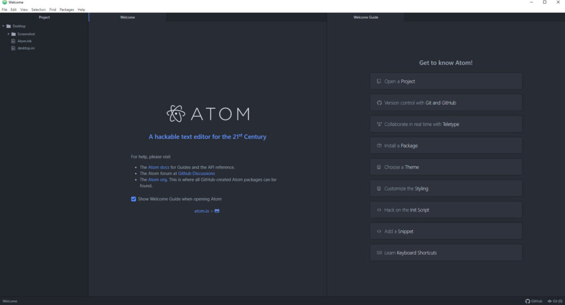Open the Edit menu
This screenshot has height=305, width=565.
pos(13,10)
